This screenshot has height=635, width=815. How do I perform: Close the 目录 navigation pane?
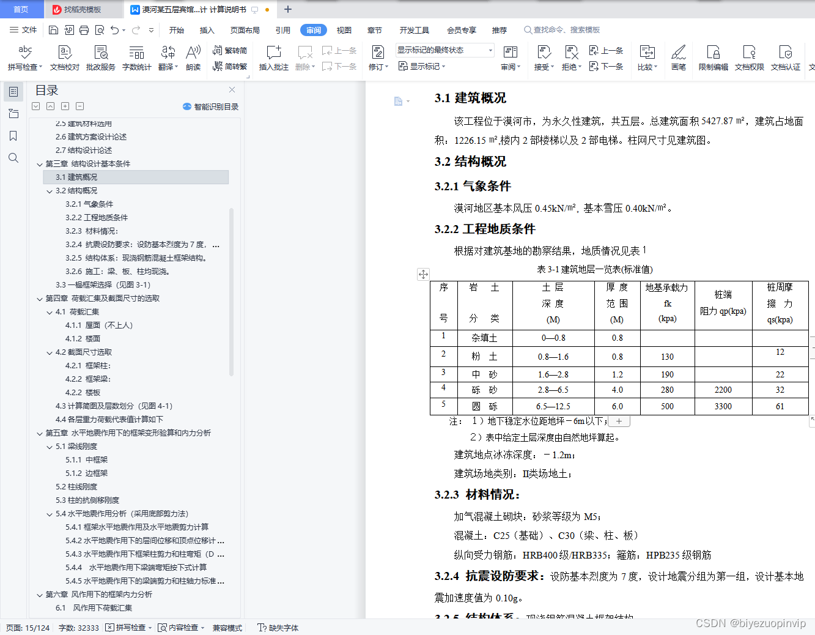[232, 90]
